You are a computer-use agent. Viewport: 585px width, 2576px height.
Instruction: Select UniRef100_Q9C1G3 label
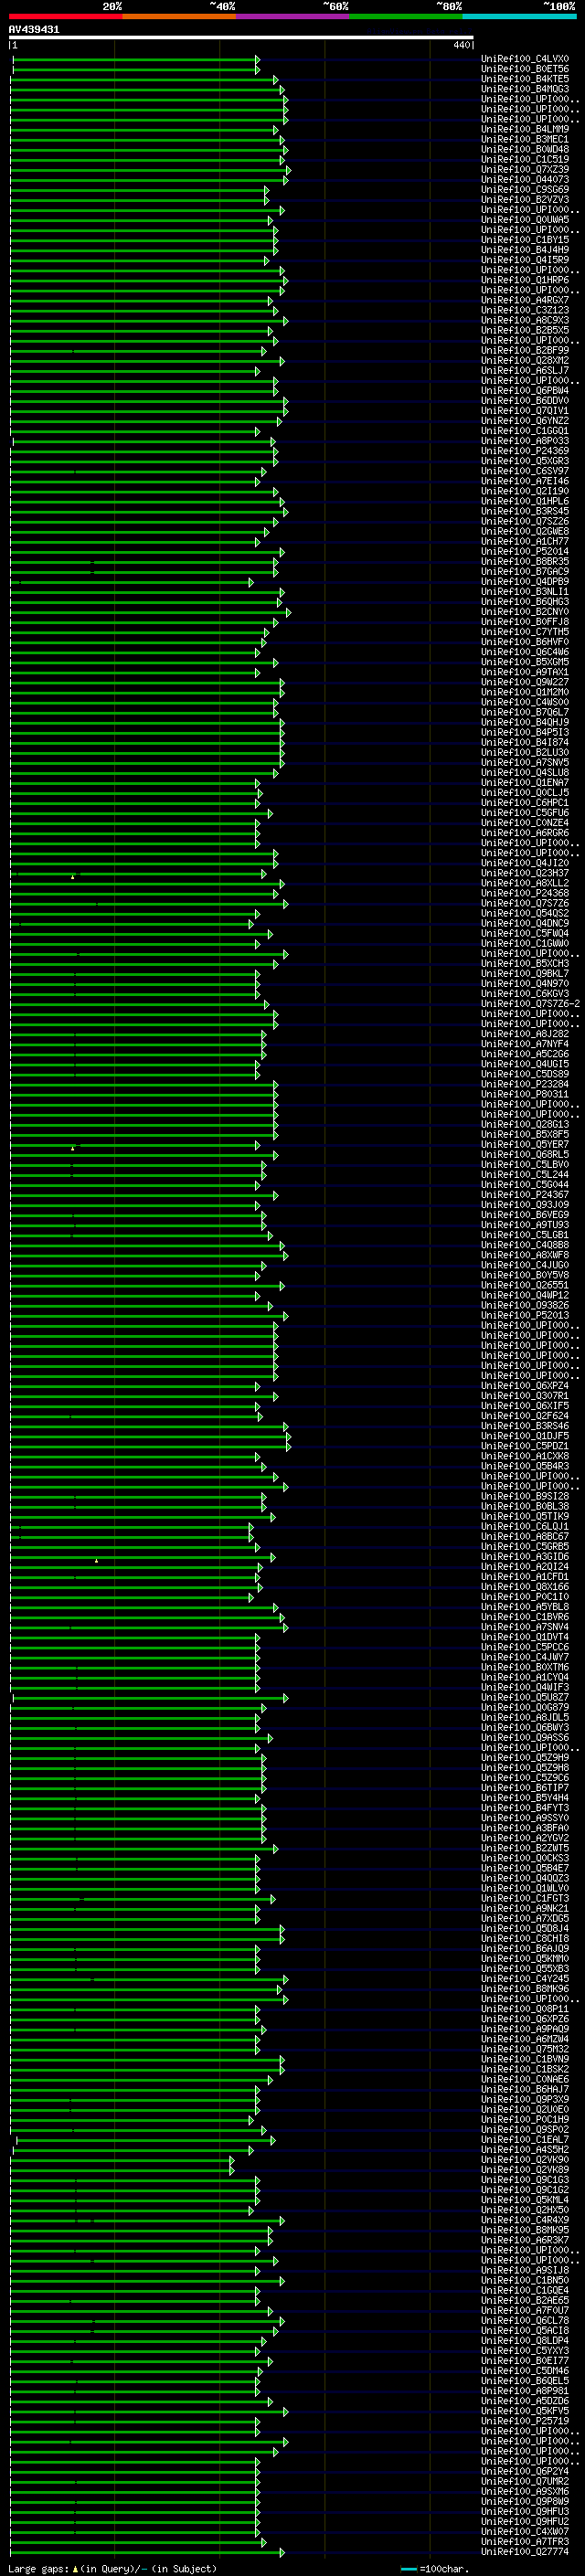(x=525, y=2180)
